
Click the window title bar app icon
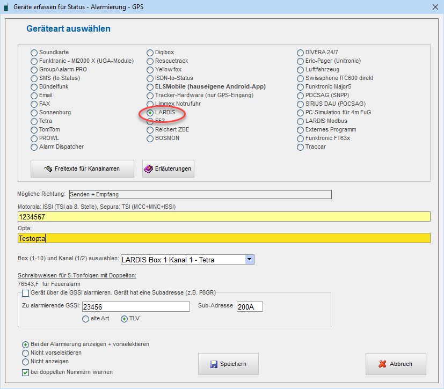(6, 7)
